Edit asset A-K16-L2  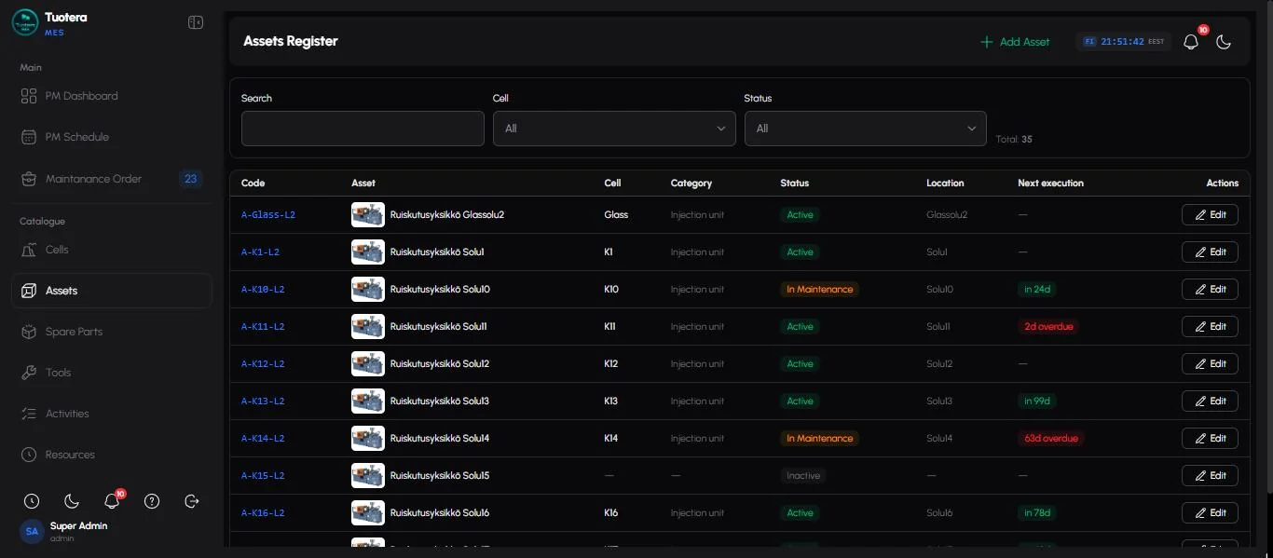(1210, 513)
